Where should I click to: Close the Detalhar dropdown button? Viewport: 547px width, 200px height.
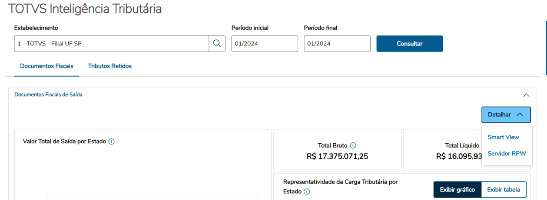[x=506, y=115]
